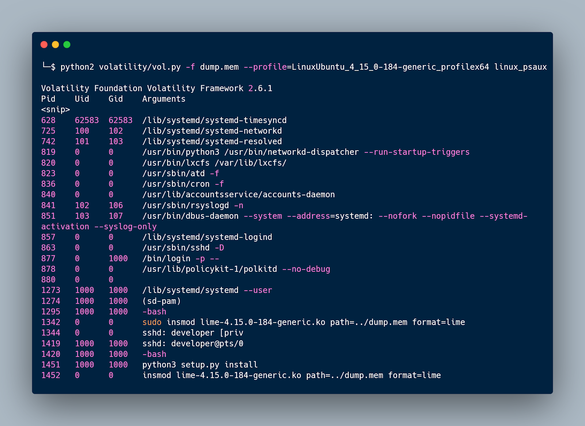The height and width of the screenshot is (426, 585).
Task: Click '-bash' in the PID 1420 row
Action: [x=154, y=354]
